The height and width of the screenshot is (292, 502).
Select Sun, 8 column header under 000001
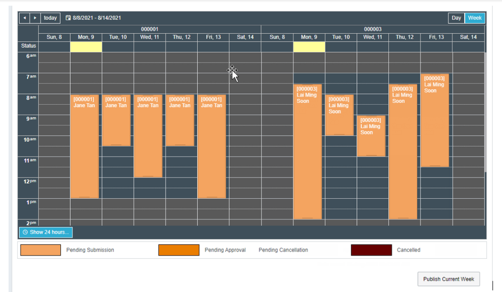(54, 37)
